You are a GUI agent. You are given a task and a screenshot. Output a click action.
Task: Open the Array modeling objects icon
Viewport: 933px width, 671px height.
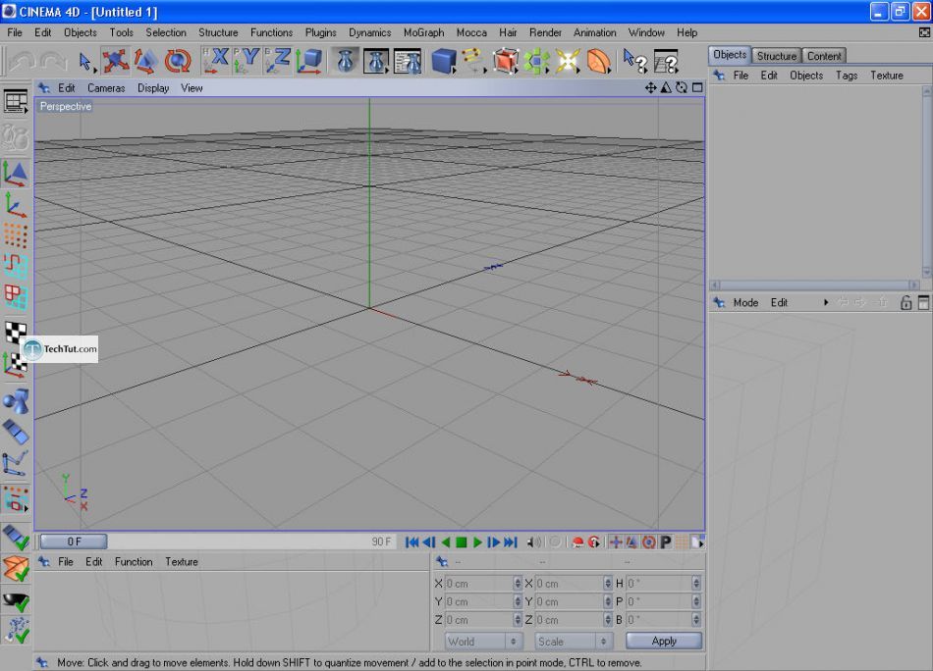[x=536, y=61]
